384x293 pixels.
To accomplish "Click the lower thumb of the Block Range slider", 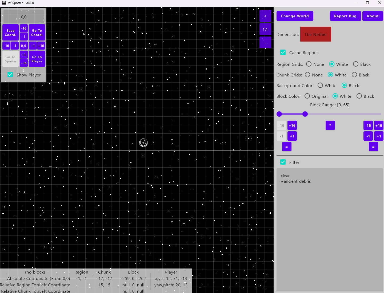I will (x=279, y=114).
